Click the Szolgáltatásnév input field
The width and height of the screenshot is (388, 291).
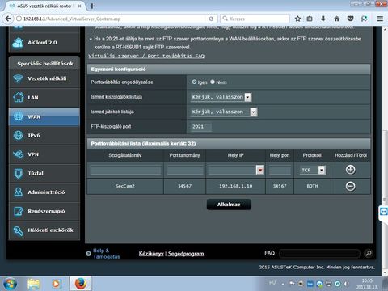[x=125, y=170]
